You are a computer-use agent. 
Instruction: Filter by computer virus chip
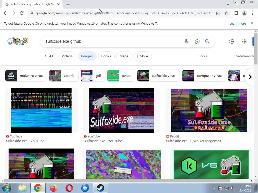point(204,76)
